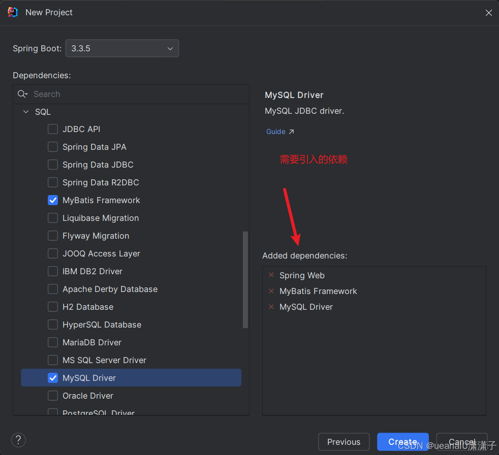499x455 pixels.
Task: Click the Previous button
Action: pyautogui.click(x=344, y=442)
